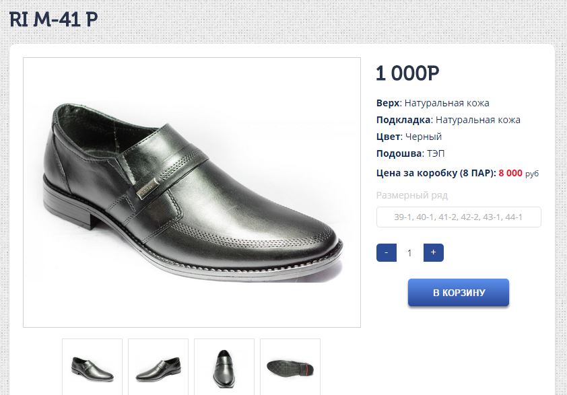This screenshot has height=395, width=567.
Task: Click the 1 000Р price
Action: click(407, 73)
